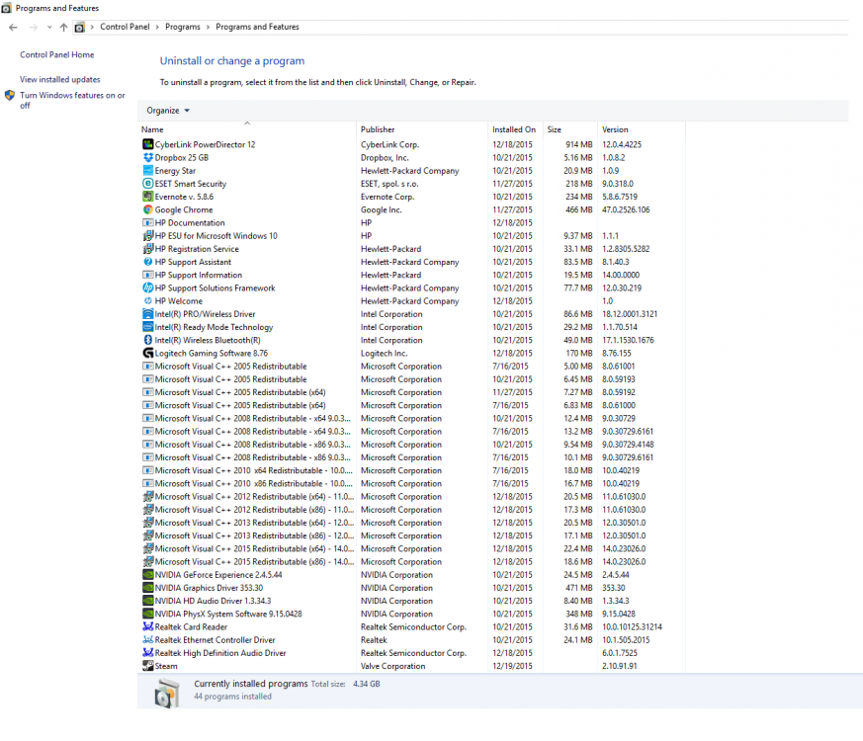
Task: Click the ESET Smart Security icon
Action: [147, 183]
